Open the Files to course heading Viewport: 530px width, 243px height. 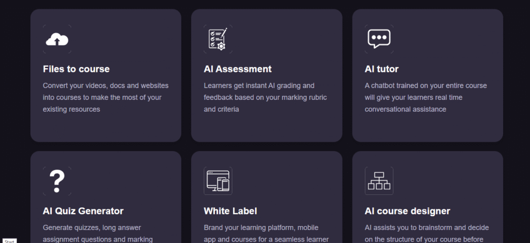(76, 69)
